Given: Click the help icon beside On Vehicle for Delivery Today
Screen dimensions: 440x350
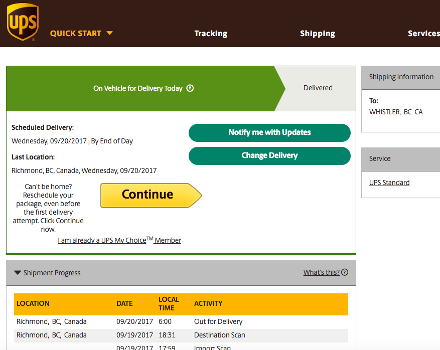Looking at the screenshot, I should [x=190, y=88].
